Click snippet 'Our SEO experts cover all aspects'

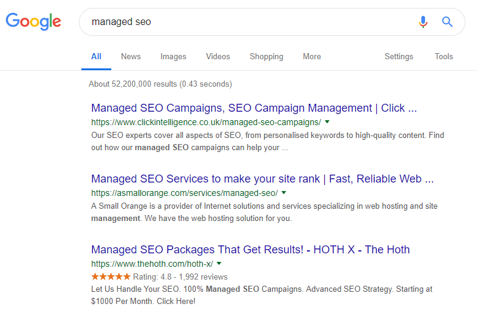(268, 141)
